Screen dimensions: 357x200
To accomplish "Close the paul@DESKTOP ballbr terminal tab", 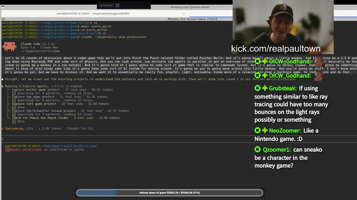I will point(184,13).
